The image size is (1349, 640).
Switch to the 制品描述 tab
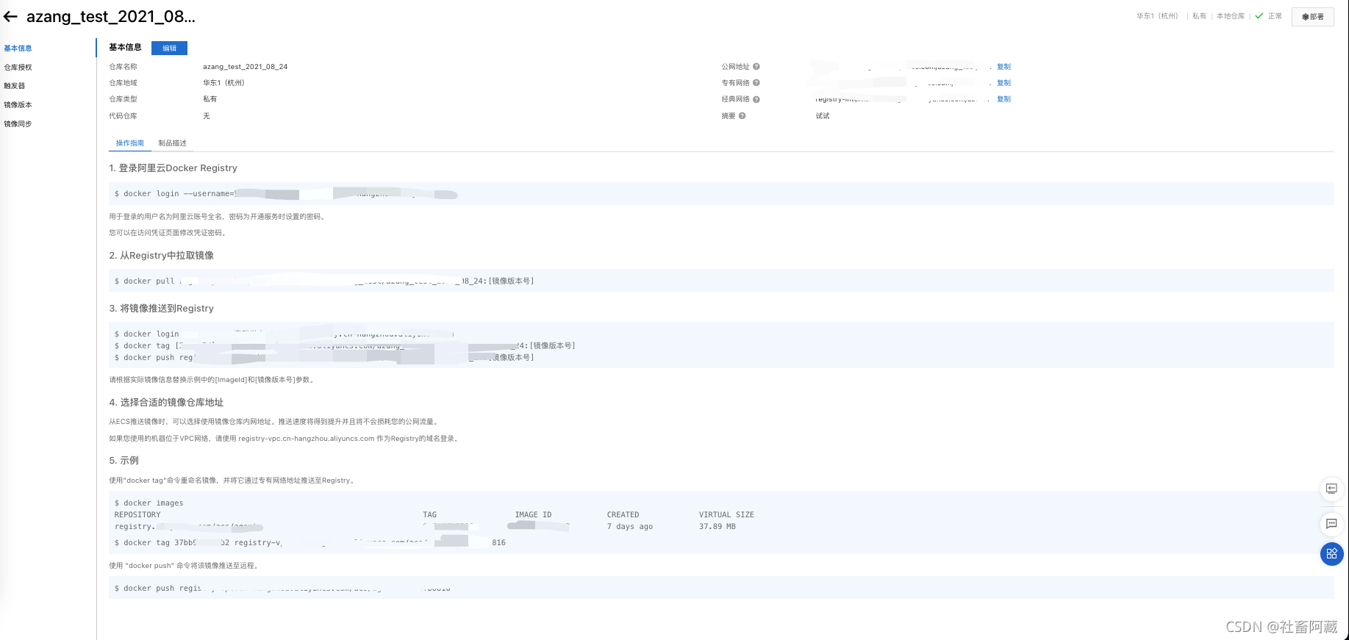pos(173,143)
